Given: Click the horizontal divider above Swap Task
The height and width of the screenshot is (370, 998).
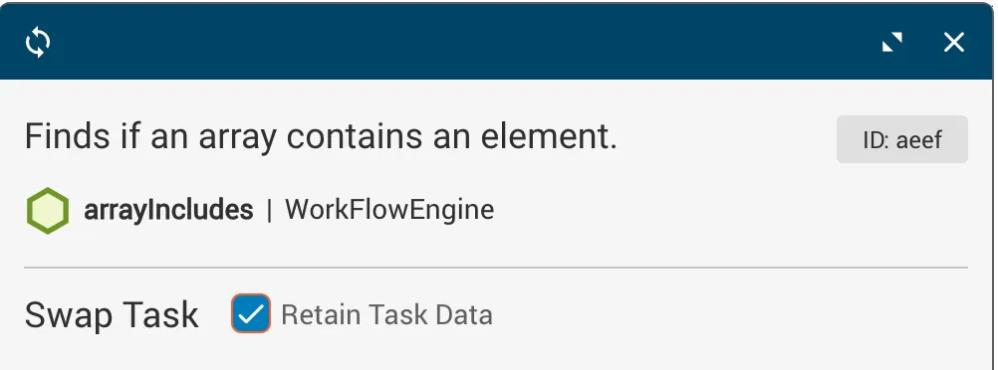Looking at the screenshot, I should 496,268.
